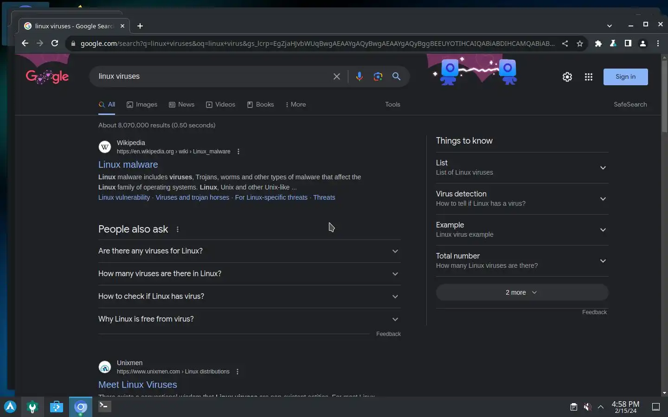This screenshot has height=417, width=668.
Task: Switch to the Videos tab
Action: (x=220, y=105)
